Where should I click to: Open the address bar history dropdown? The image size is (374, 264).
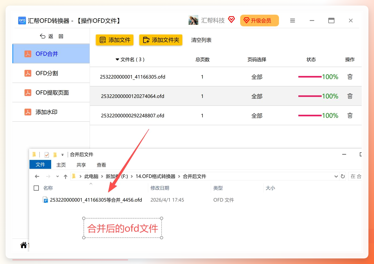(336, 177)
